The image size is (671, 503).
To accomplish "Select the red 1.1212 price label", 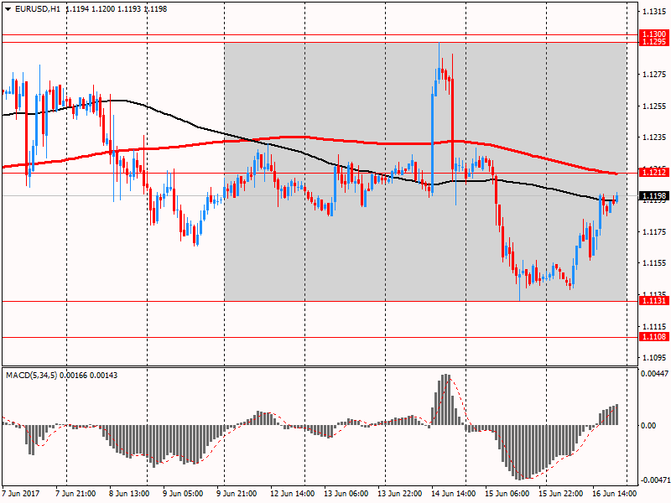I will [x=653, y=173].
